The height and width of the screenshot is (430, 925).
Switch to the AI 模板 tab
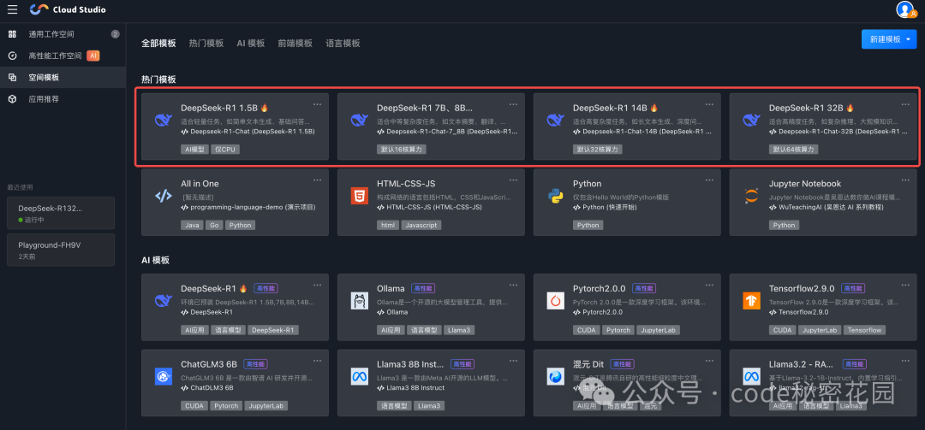click(x=251, y=44)
